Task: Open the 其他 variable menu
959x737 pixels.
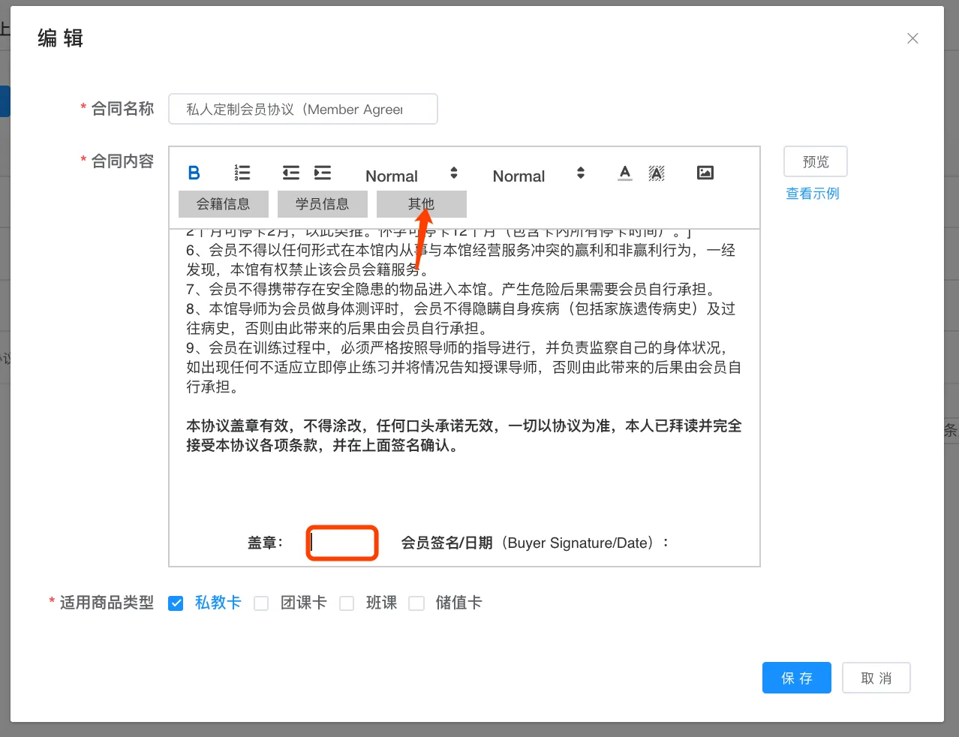Action: (x=421, y=204)
